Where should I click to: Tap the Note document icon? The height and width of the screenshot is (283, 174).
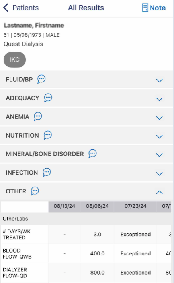coord(145,8)
